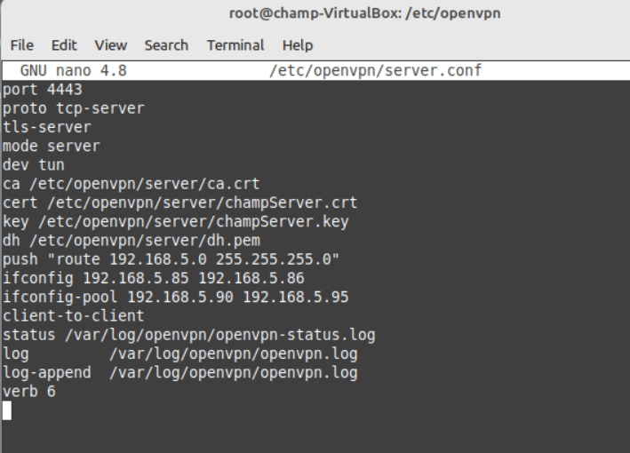
Task: Place cursor on tls-server line
Action: (46, 127)
